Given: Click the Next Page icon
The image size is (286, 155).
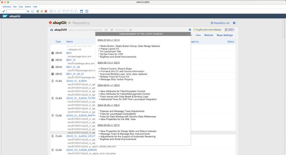Looking at the screenshot, I should [72, 11].
